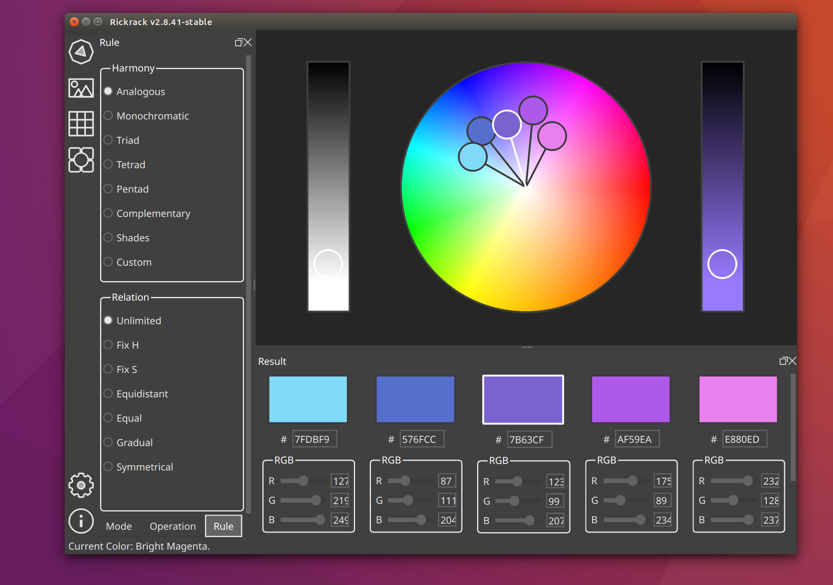The width and height of the screenshot is (833, 585).
Task: Select the color wheel view icon
Action: click(81, 52)
